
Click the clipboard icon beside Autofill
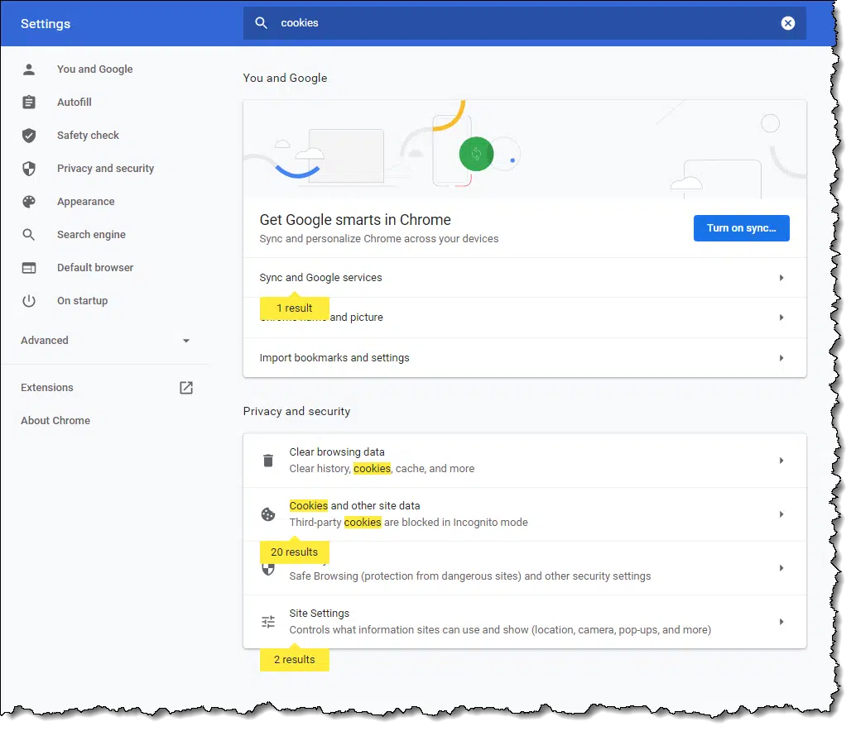(29, 102)
